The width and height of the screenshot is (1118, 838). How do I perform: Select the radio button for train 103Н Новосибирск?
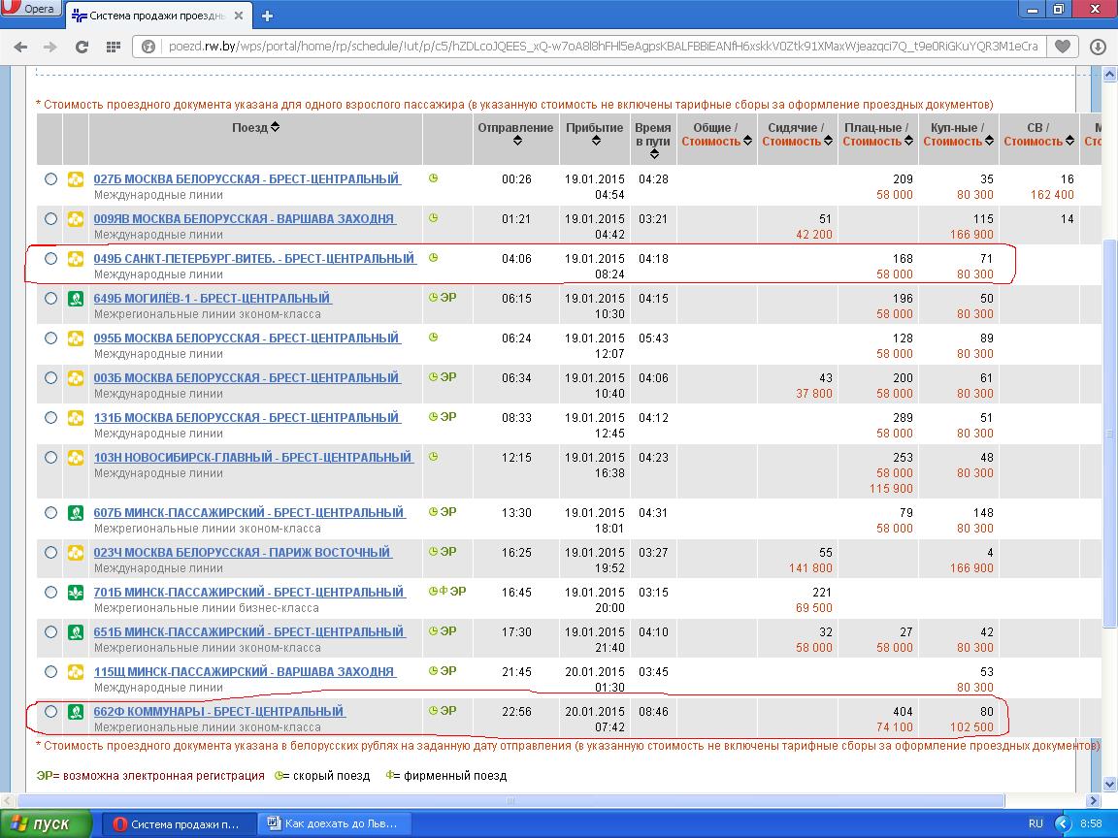50,458
